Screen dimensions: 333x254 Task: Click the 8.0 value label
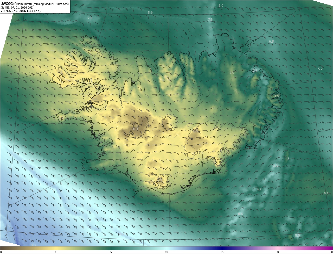point(297,236)
